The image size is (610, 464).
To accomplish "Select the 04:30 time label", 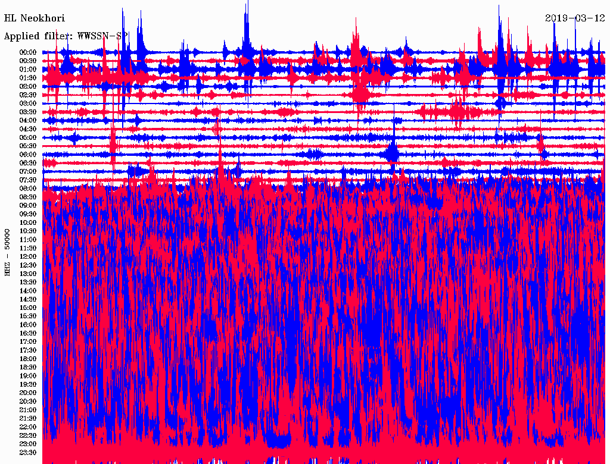I will pyautogui.click(x=28, y=129).
